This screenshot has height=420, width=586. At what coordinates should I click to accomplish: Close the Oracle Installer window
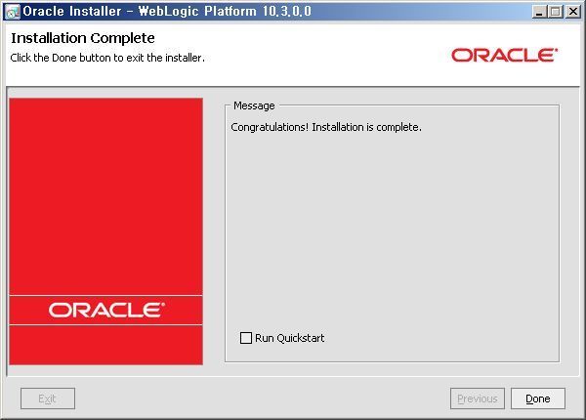[573, 12]
